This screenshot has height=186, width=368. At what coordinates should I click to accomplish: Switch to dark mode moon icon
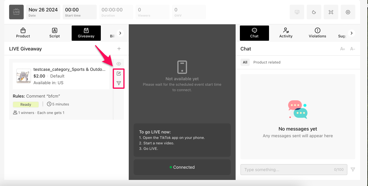314,12
